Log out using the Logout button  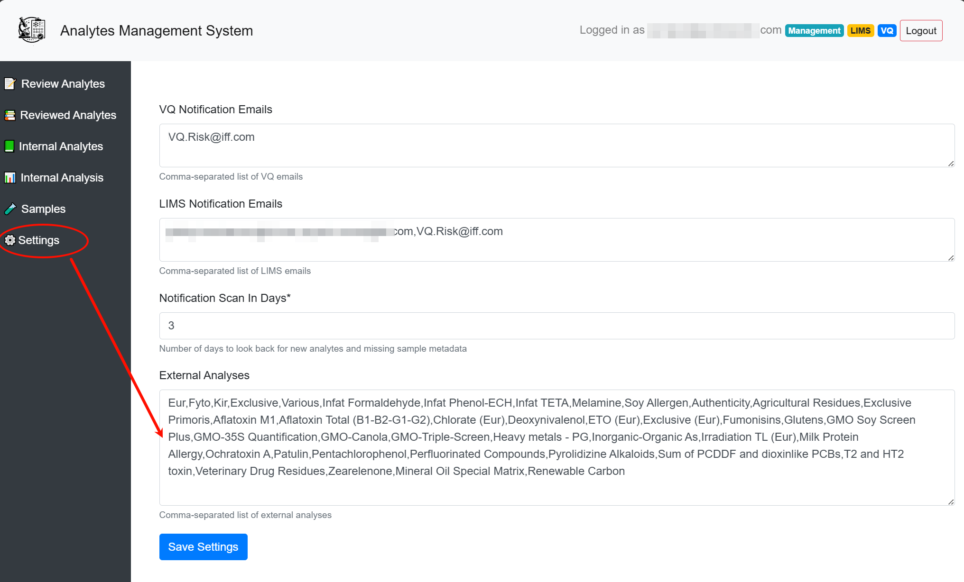(x=920, y=31)
